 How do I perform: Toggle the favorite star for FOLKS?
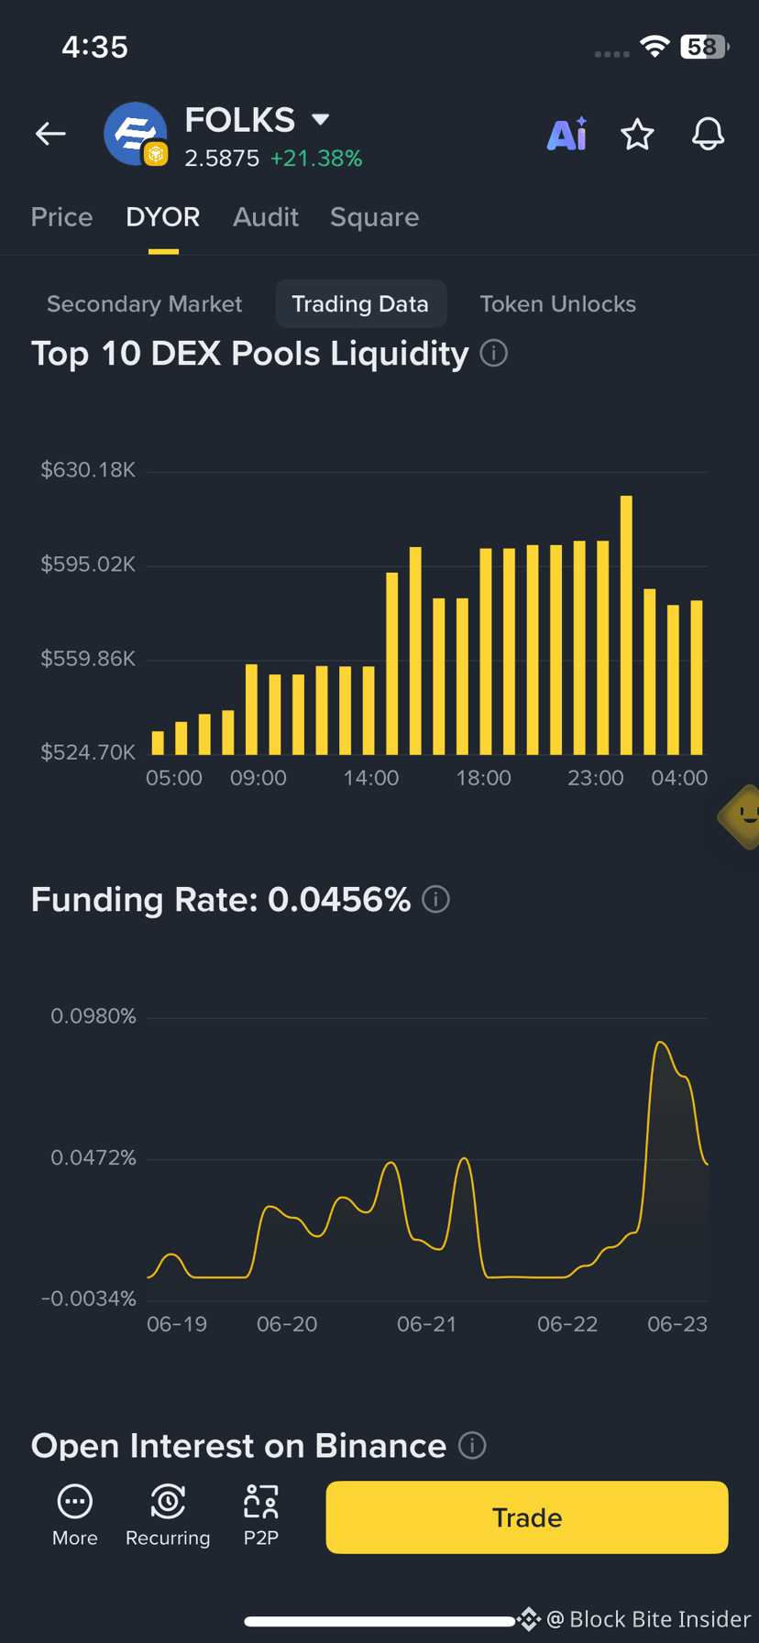637,135
